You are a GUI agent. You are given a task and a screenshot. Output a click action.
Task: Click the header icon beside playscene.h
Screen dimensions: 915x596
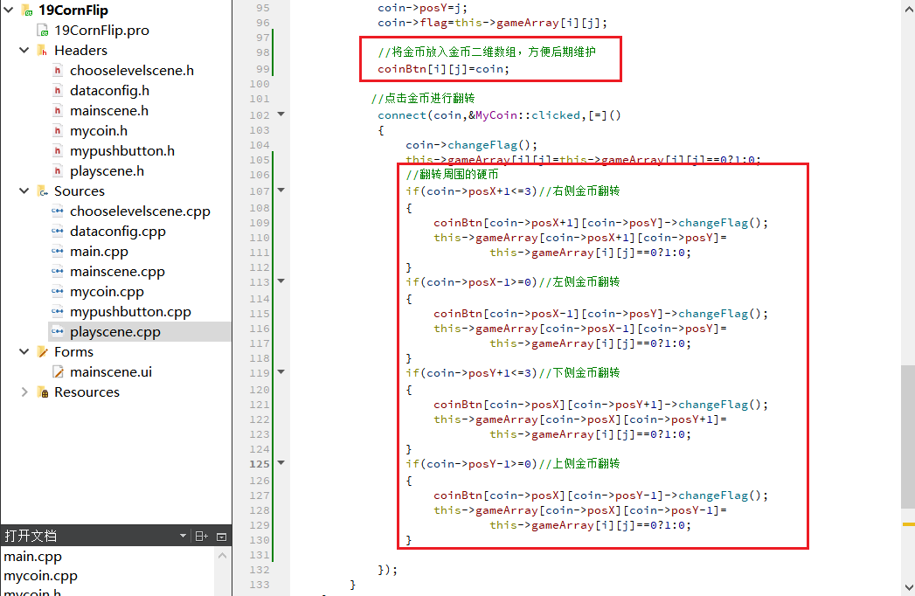click(57, 171)
